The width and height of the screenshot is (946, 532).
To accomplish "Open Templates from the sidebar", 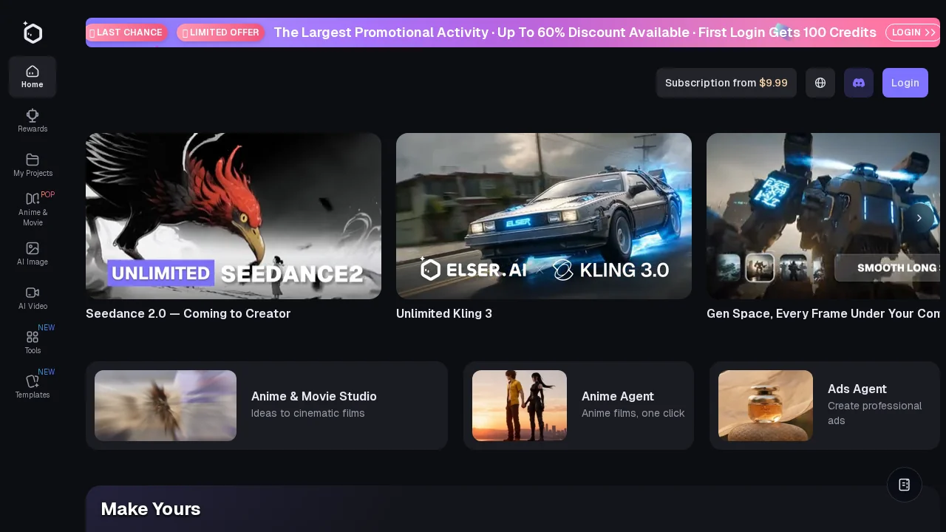I will [x=33, y=386].
